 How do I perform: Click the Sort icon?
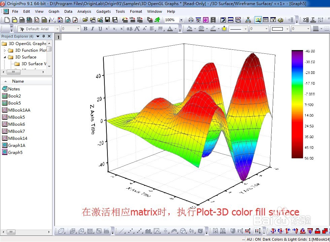[x=321, y=20]
